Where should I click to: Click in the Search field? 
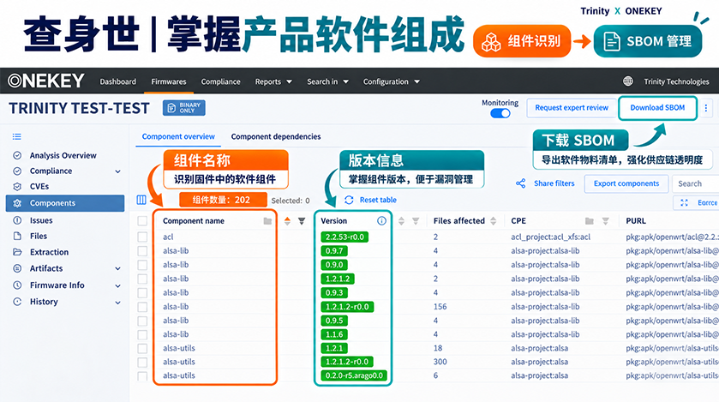coord(696,183)
